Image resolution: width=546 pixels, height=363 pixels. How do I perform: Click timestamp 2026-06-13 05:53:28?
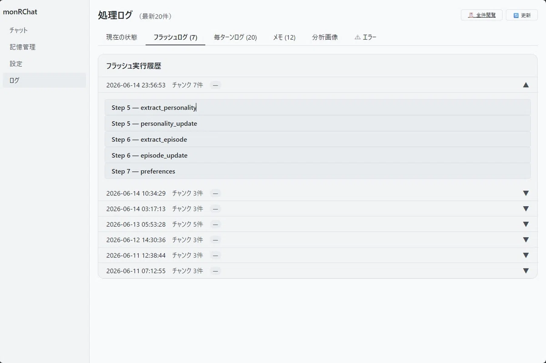[x=136, y=224]
